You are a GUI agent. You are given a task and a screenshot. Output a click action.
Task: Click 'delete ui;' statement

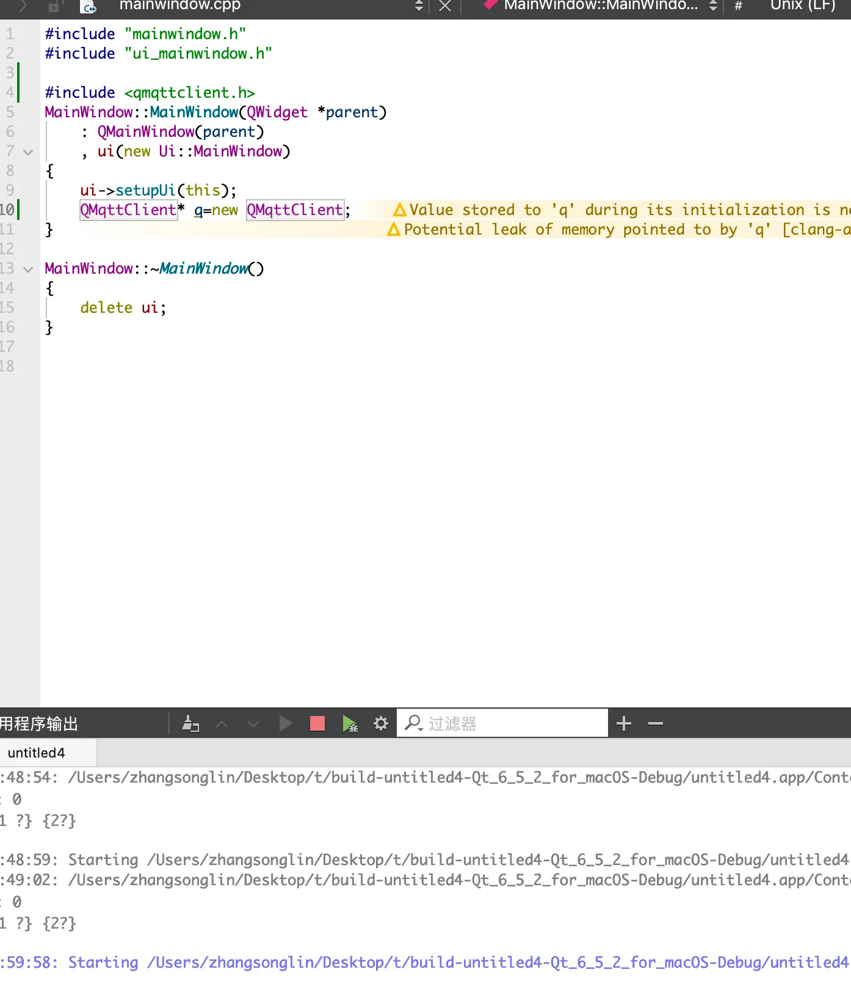[123, 308]
